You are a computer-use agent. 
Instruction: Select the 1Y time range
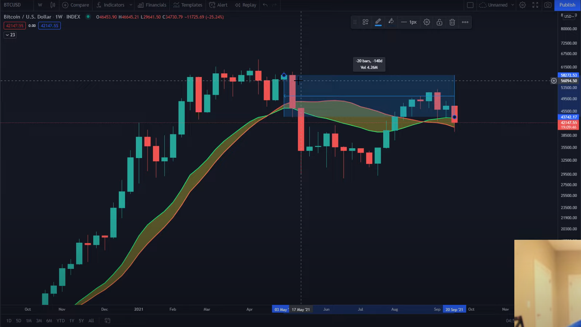click(x=72, y=321)
